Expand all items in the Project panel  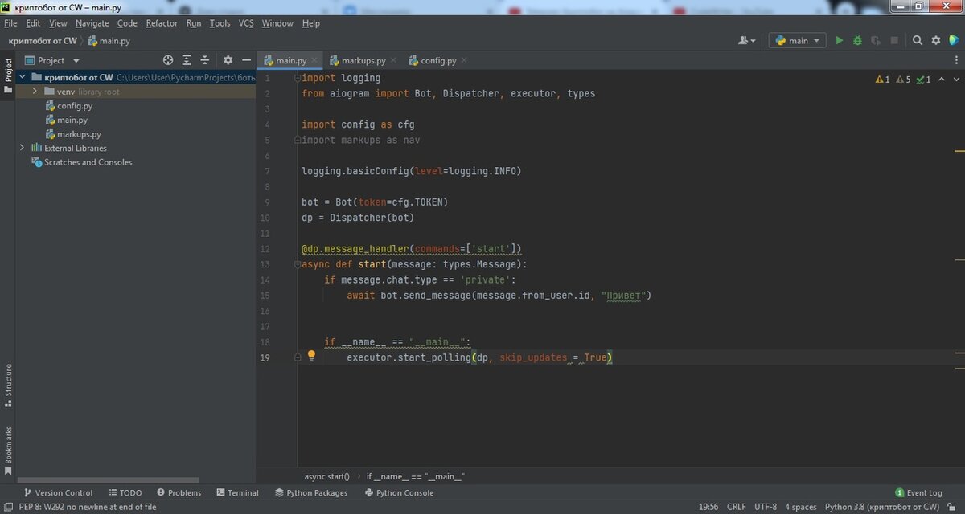coord(187,60)
